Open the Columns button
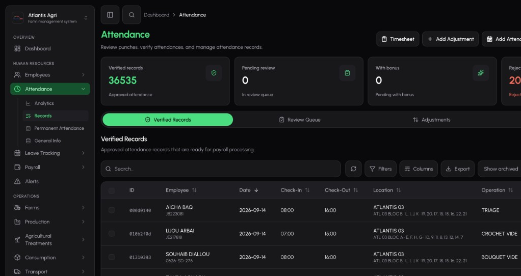This screenshot has width=521, height=276. coord(419,169)
